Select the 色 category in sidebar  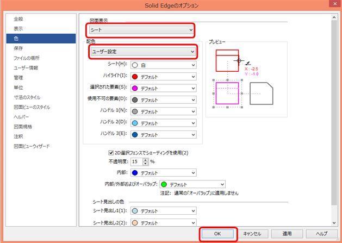coord(41,39)
